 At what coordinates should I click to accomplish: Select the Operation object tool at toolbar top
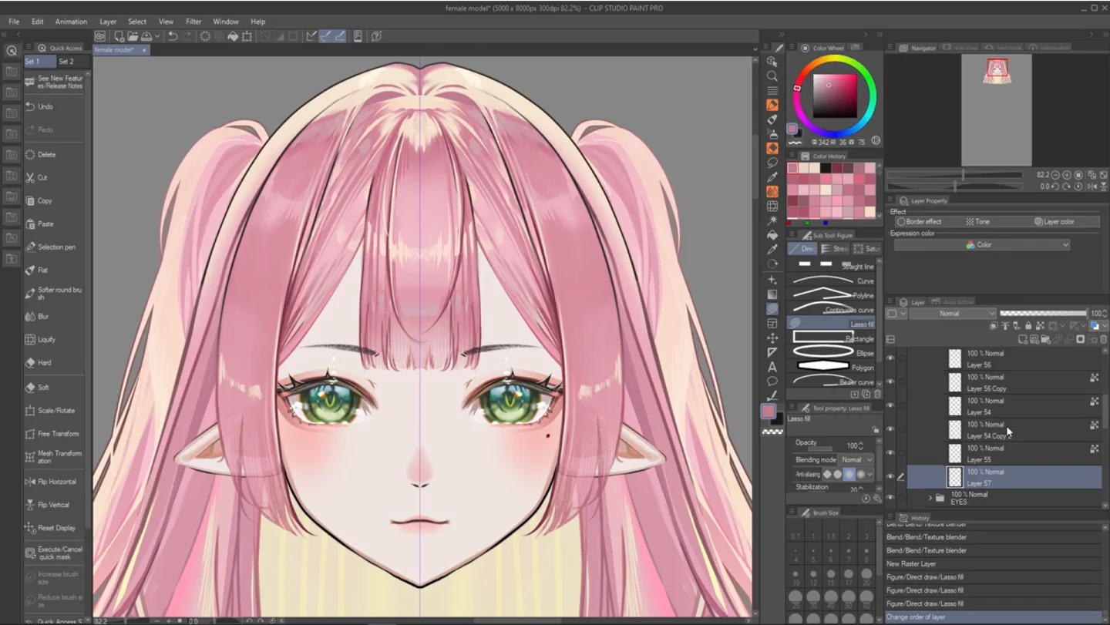click(772, 62)
